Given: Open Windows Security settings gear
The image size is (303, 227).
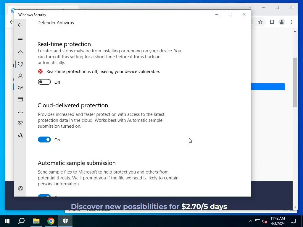Looking at the screenshot, I should pyautogui.click(x=20, y=188).
